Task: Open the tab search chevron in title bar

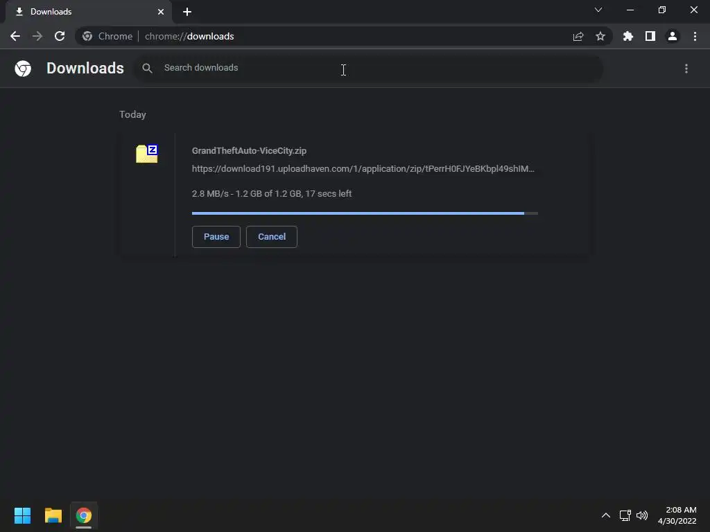Action: [x=598, y=10]
